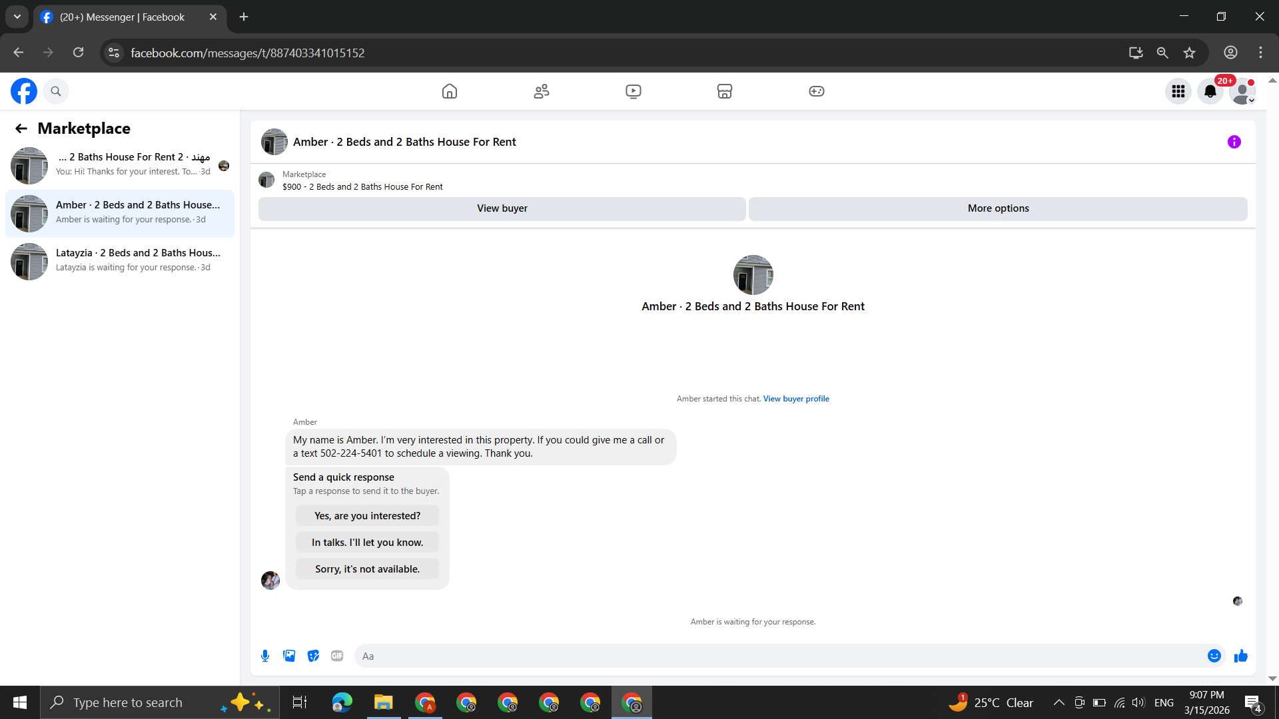The width and height of the screenshot is (1279, 719).
Task: Select the Amber conversation in sidebar
Action: coord(120,213)
